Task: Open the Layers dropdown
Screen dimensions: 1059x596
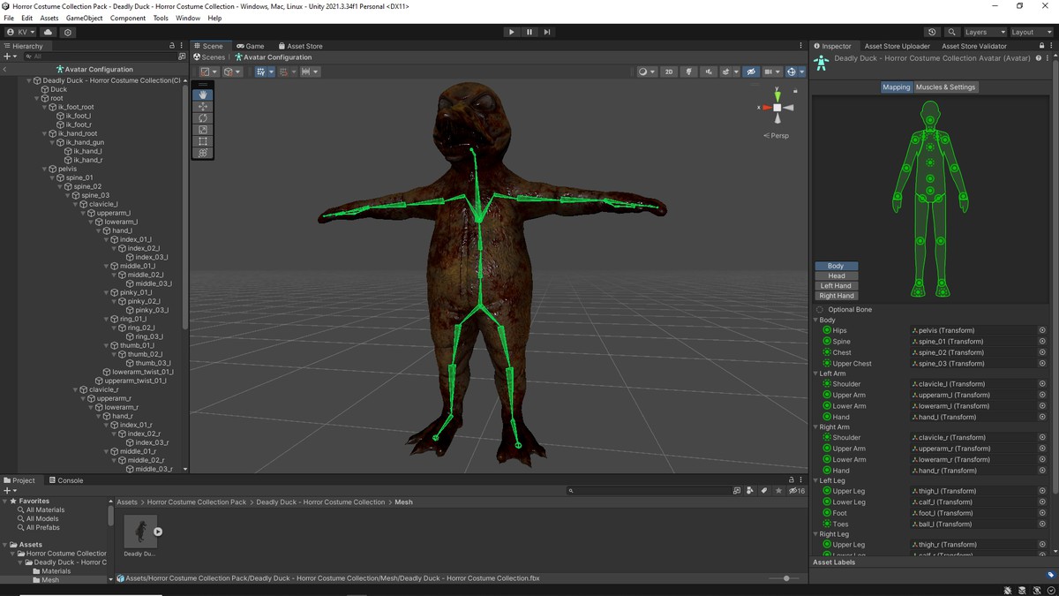Action: [x=983, y=32]
